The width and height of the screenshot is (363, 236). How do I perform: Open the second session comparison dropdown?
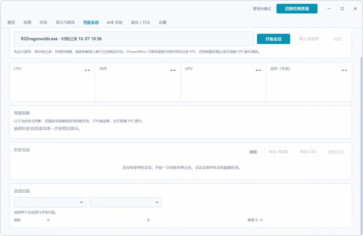coord(125,202)
